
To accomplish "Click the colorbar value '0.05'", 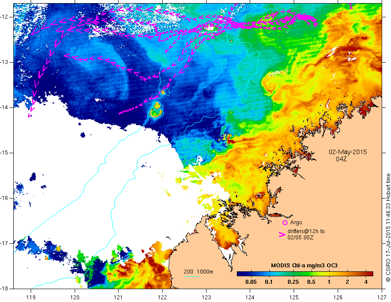I will pyautogui.click(x=251, y=282).
